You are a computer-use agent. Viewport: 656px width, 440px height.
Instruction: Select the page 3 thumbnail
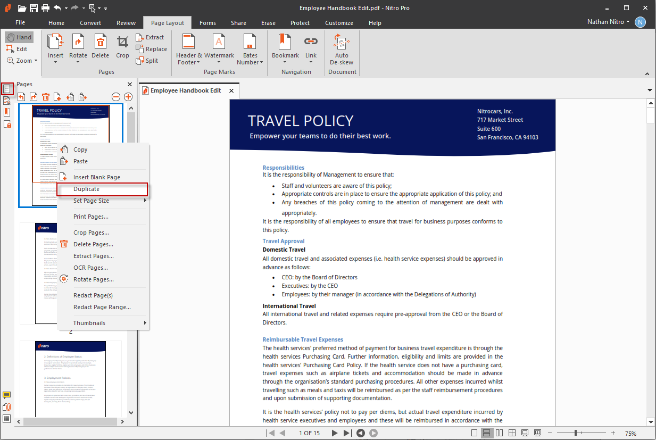coord(71,379)
